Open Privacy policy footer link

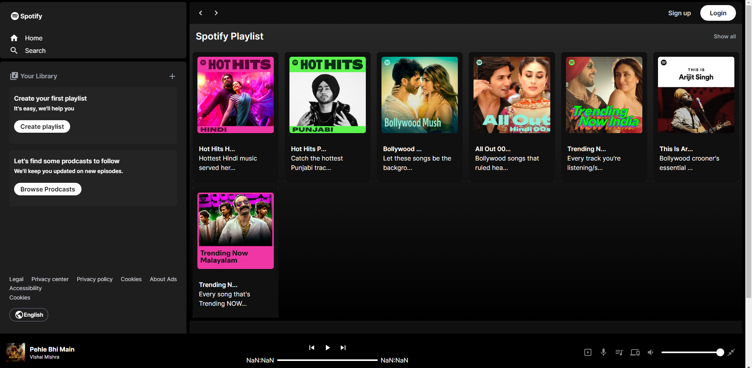click(x=95, y=279)
